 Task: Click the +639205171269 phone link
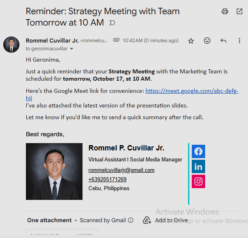point(107,179)
